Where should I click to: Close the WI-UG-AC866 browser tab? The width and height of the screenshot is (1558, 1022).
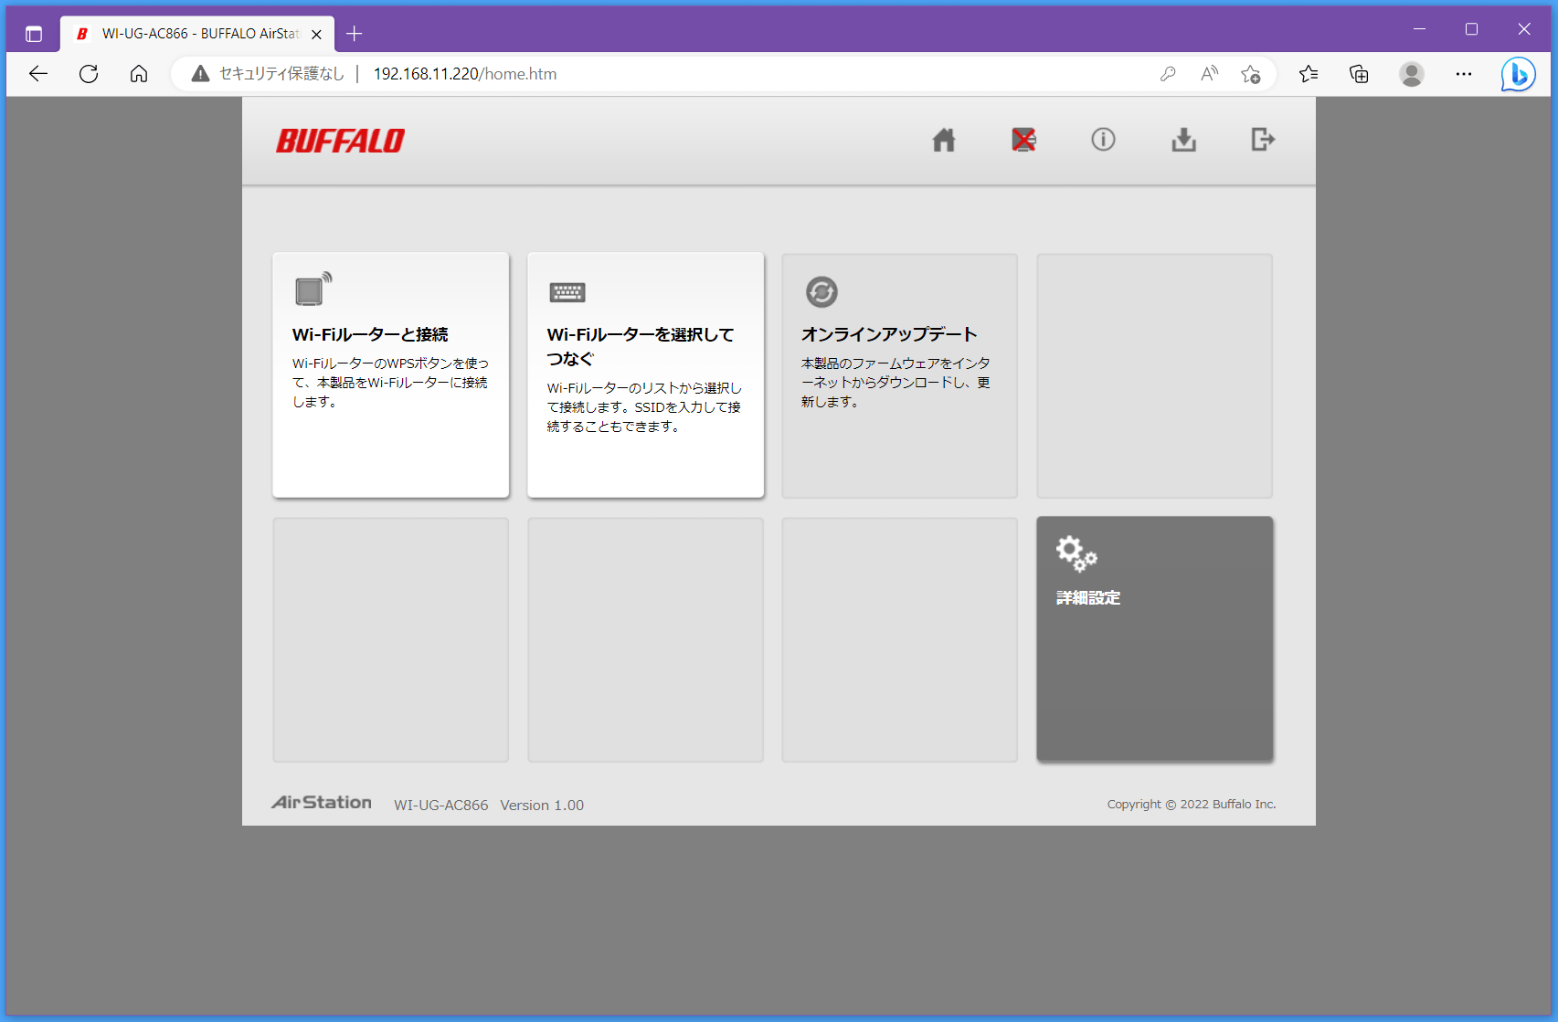(316, 34)
